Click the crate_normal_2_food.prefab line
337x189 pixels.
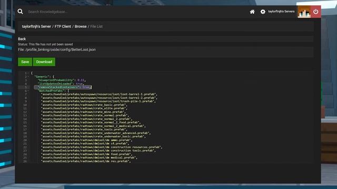(x=91, y=122)
